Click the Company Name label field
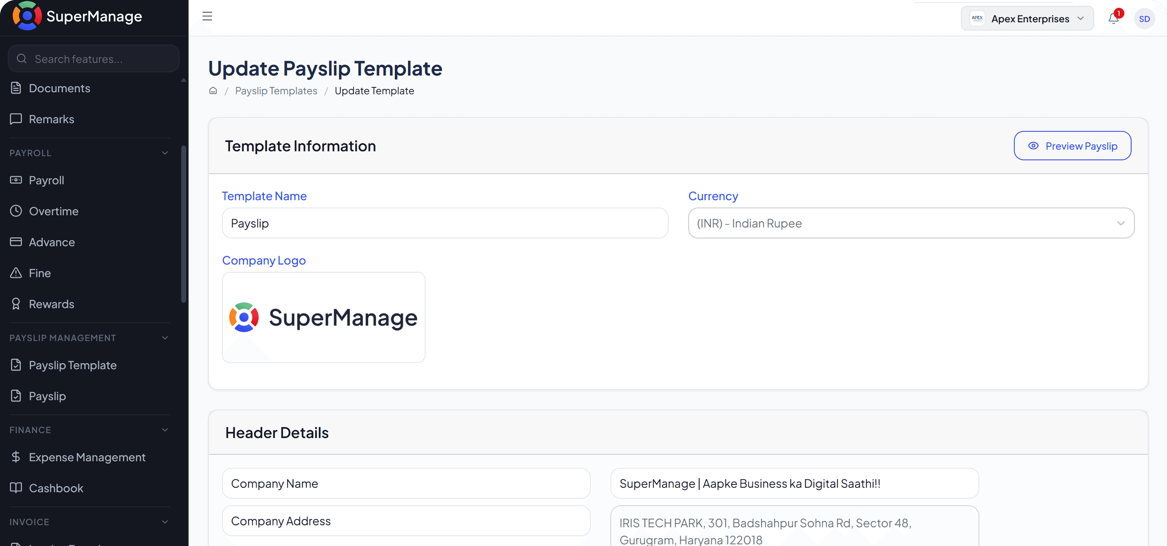The image size is (1167, 546). 406,483
